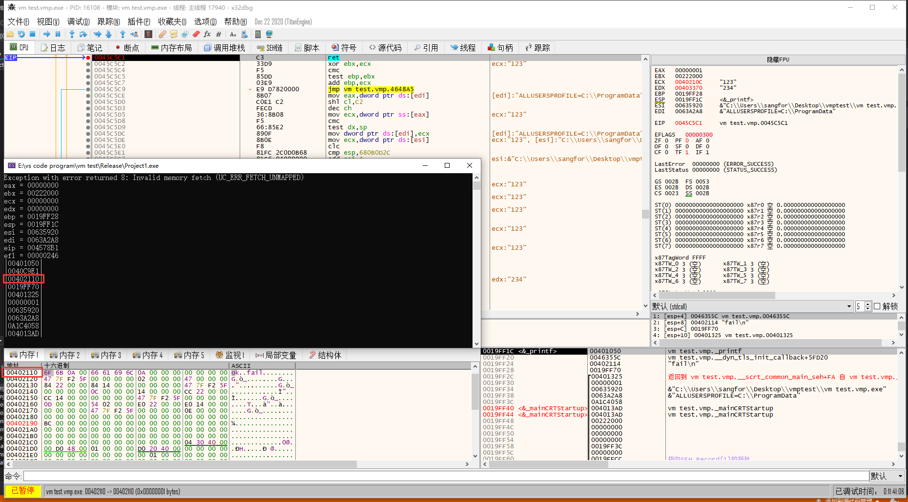Click the Step Over icon

tap(83, 34)
